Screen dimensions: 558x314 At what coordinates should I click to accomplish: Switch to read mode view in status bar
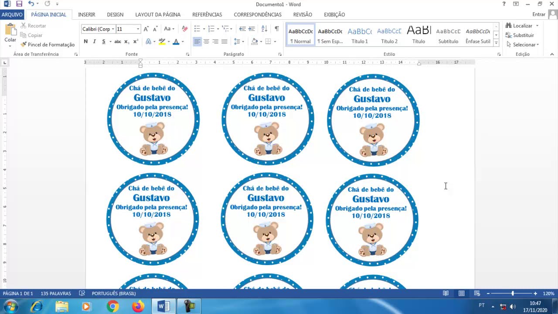coord(446,294)
